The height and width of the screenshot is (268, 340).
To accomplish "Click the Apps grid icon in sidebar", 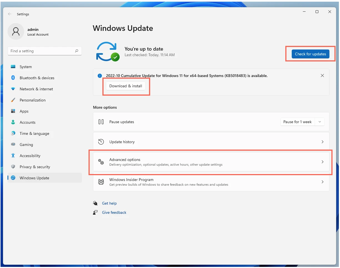I will (13, 111).
